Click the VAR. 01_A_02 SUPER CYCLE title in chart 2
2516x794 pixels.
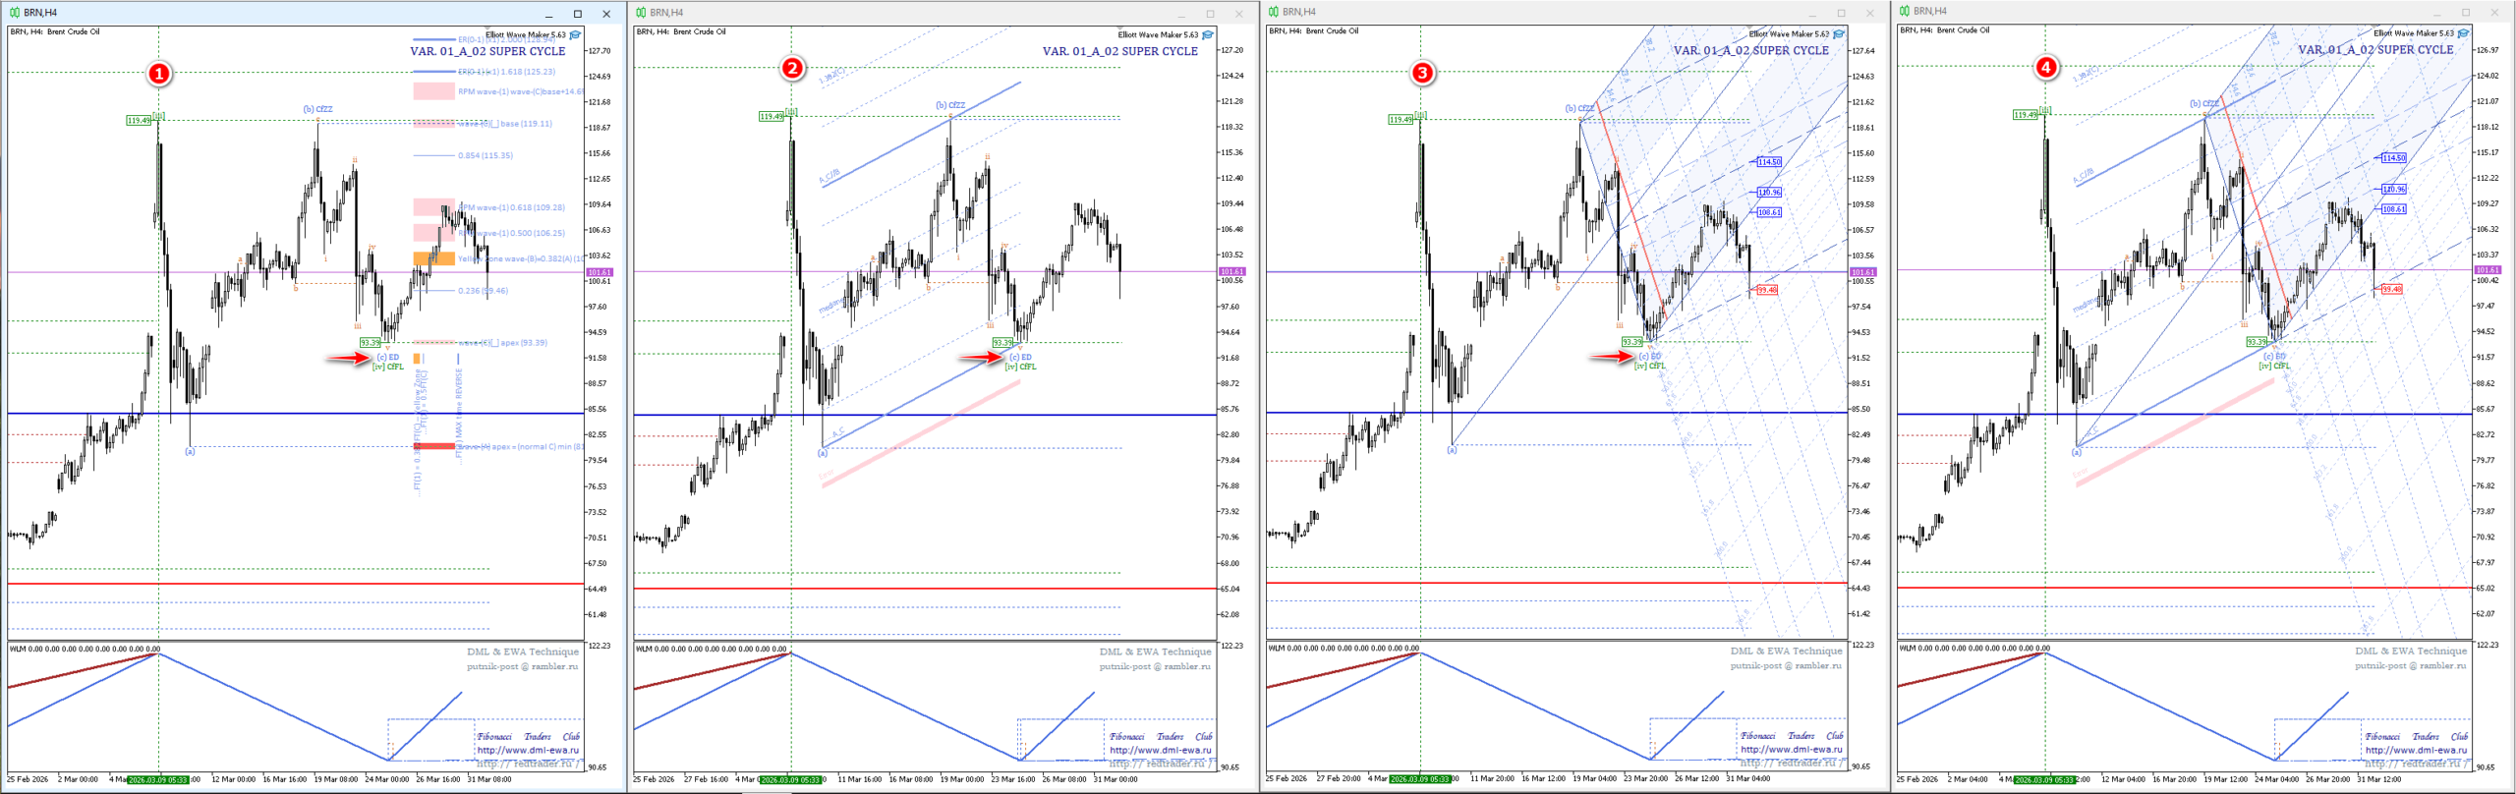[x=1119, y=51]
